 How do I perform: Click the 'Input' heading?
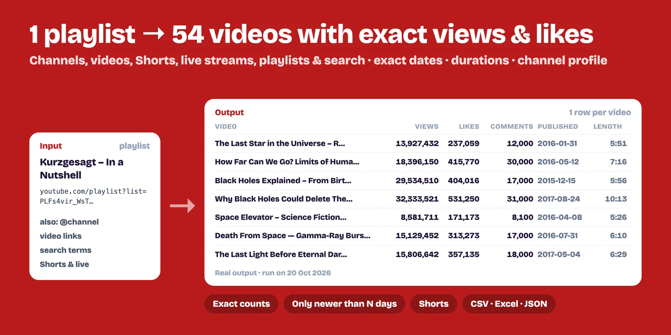(x=51, y=146)
